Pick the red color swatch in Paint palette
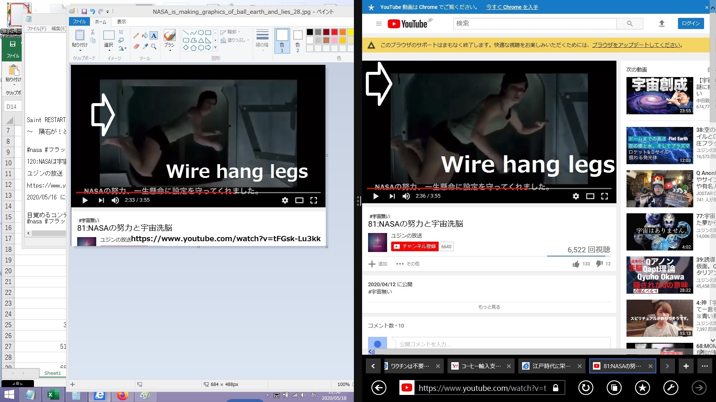This screenshot has height=402, width=716. [x=334, y=32]
